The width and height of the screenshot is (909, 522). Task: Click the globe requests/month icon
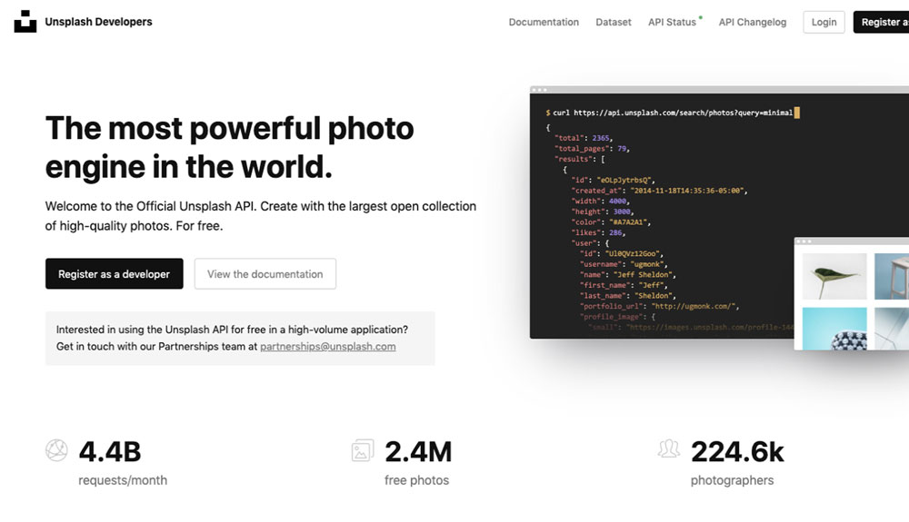click(56, 450)
